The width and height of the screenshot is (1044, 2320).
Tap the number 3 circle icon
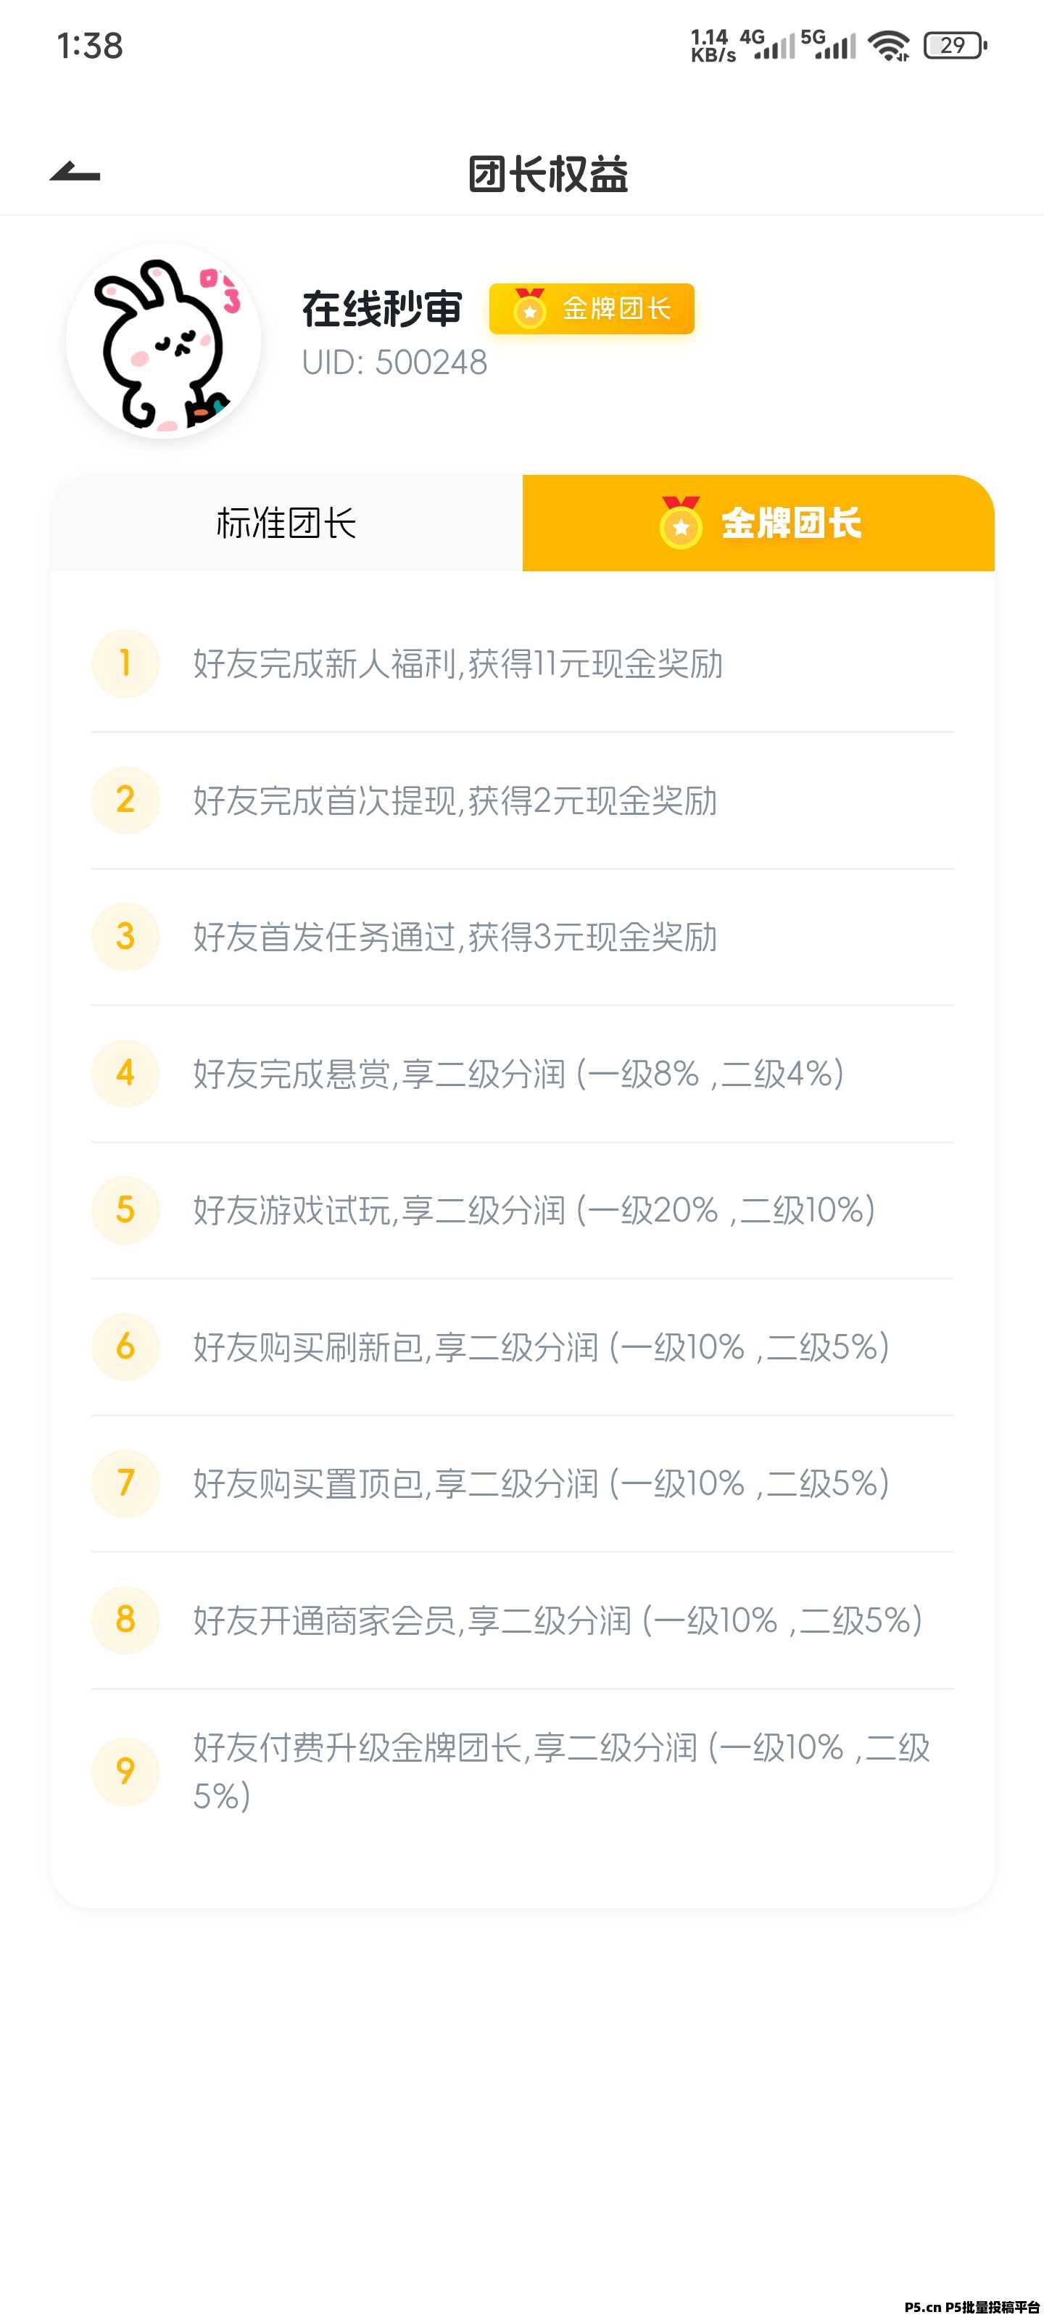(125, 937)
